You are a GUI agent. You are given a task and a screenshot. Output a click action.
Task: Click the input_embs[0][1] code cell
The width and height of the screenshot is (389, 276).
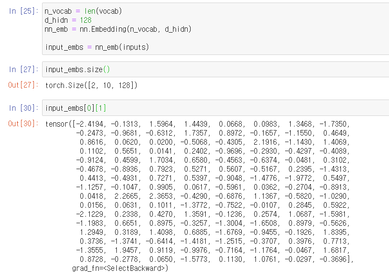tap(216, 108)
